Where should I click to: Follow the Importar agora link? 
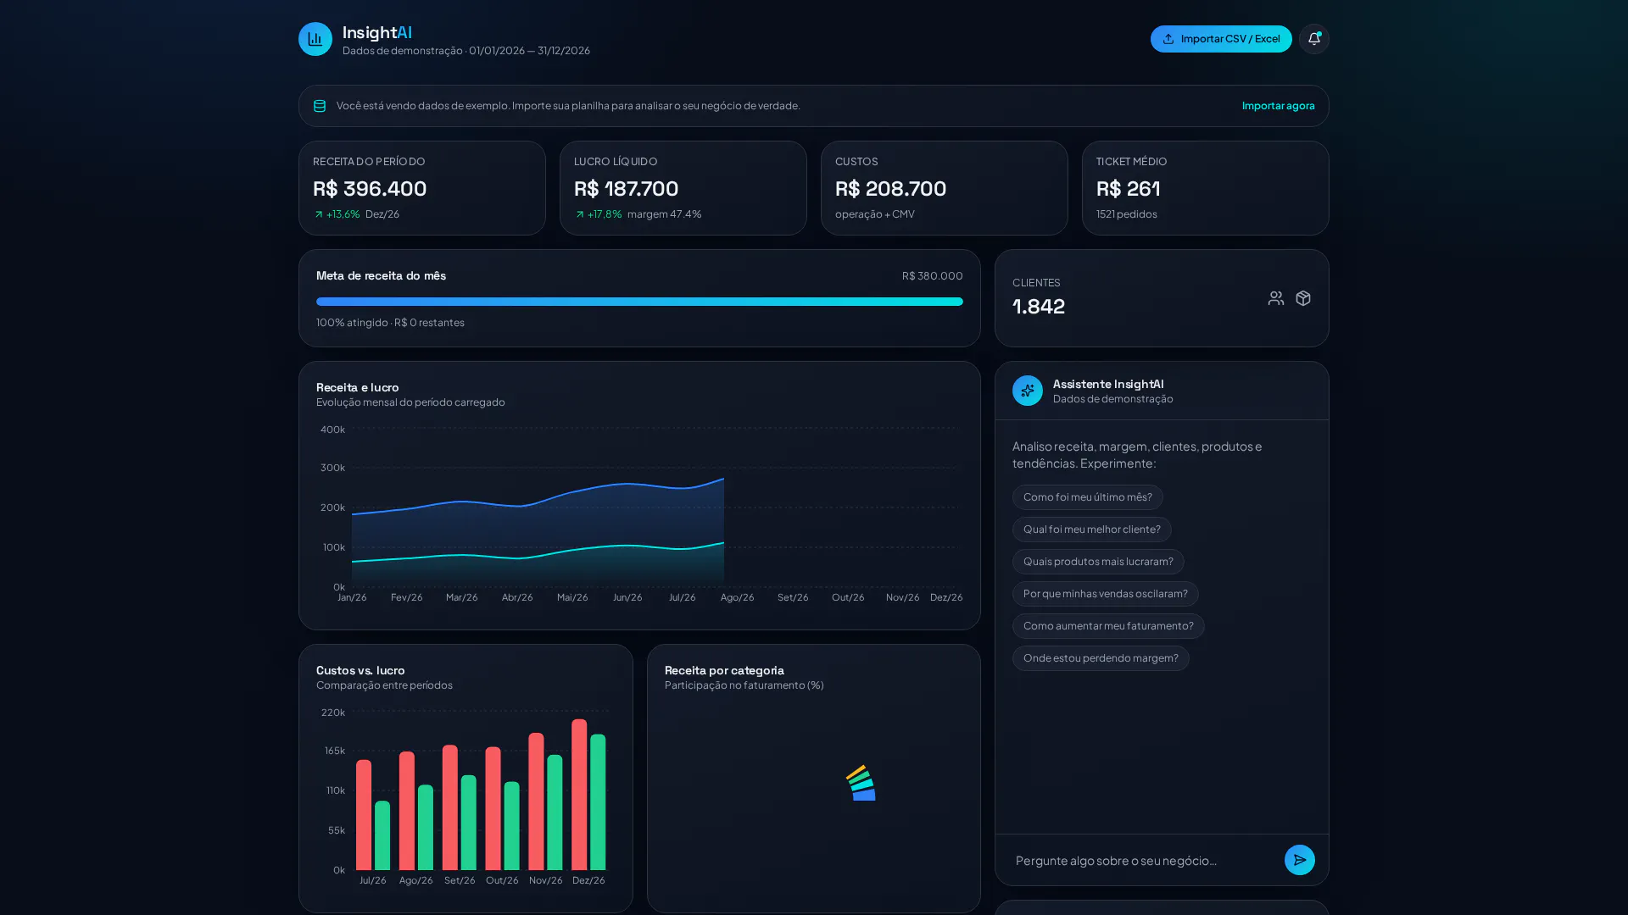1279,106
